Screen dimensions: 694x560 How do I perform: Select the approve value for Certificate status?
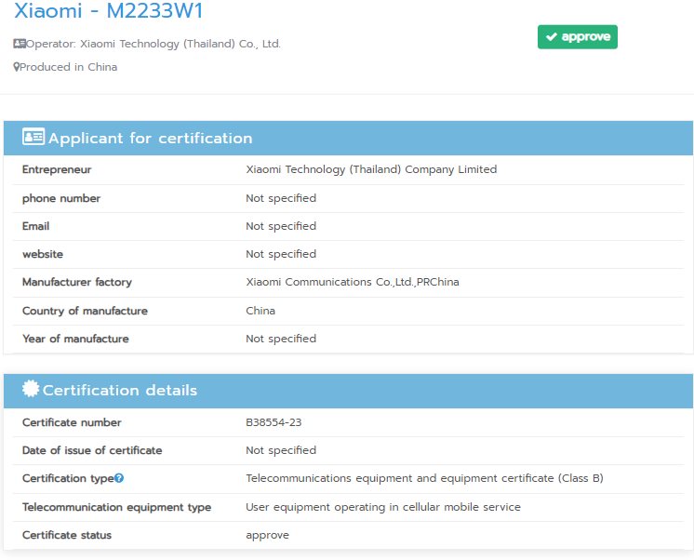[267, 536]
